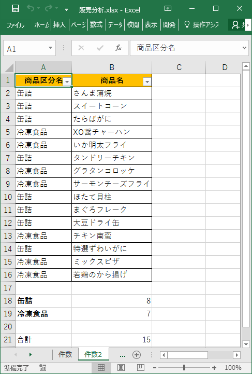Select cell with スイートコーン
The height and width of the screenshot is (374, 252).
point(112,106)
